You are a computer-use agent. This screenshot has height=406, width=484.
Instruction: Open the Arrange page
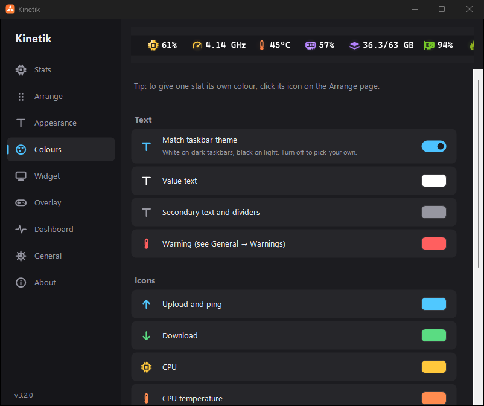(x=61, y=97)
